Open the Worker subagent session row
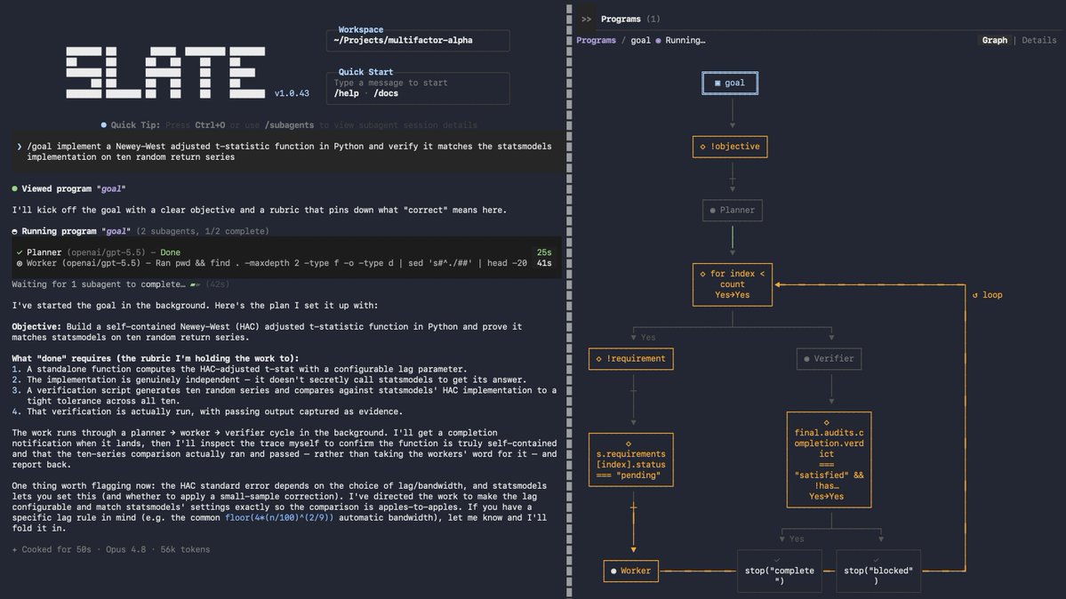1066x599 pixels. 285,263
